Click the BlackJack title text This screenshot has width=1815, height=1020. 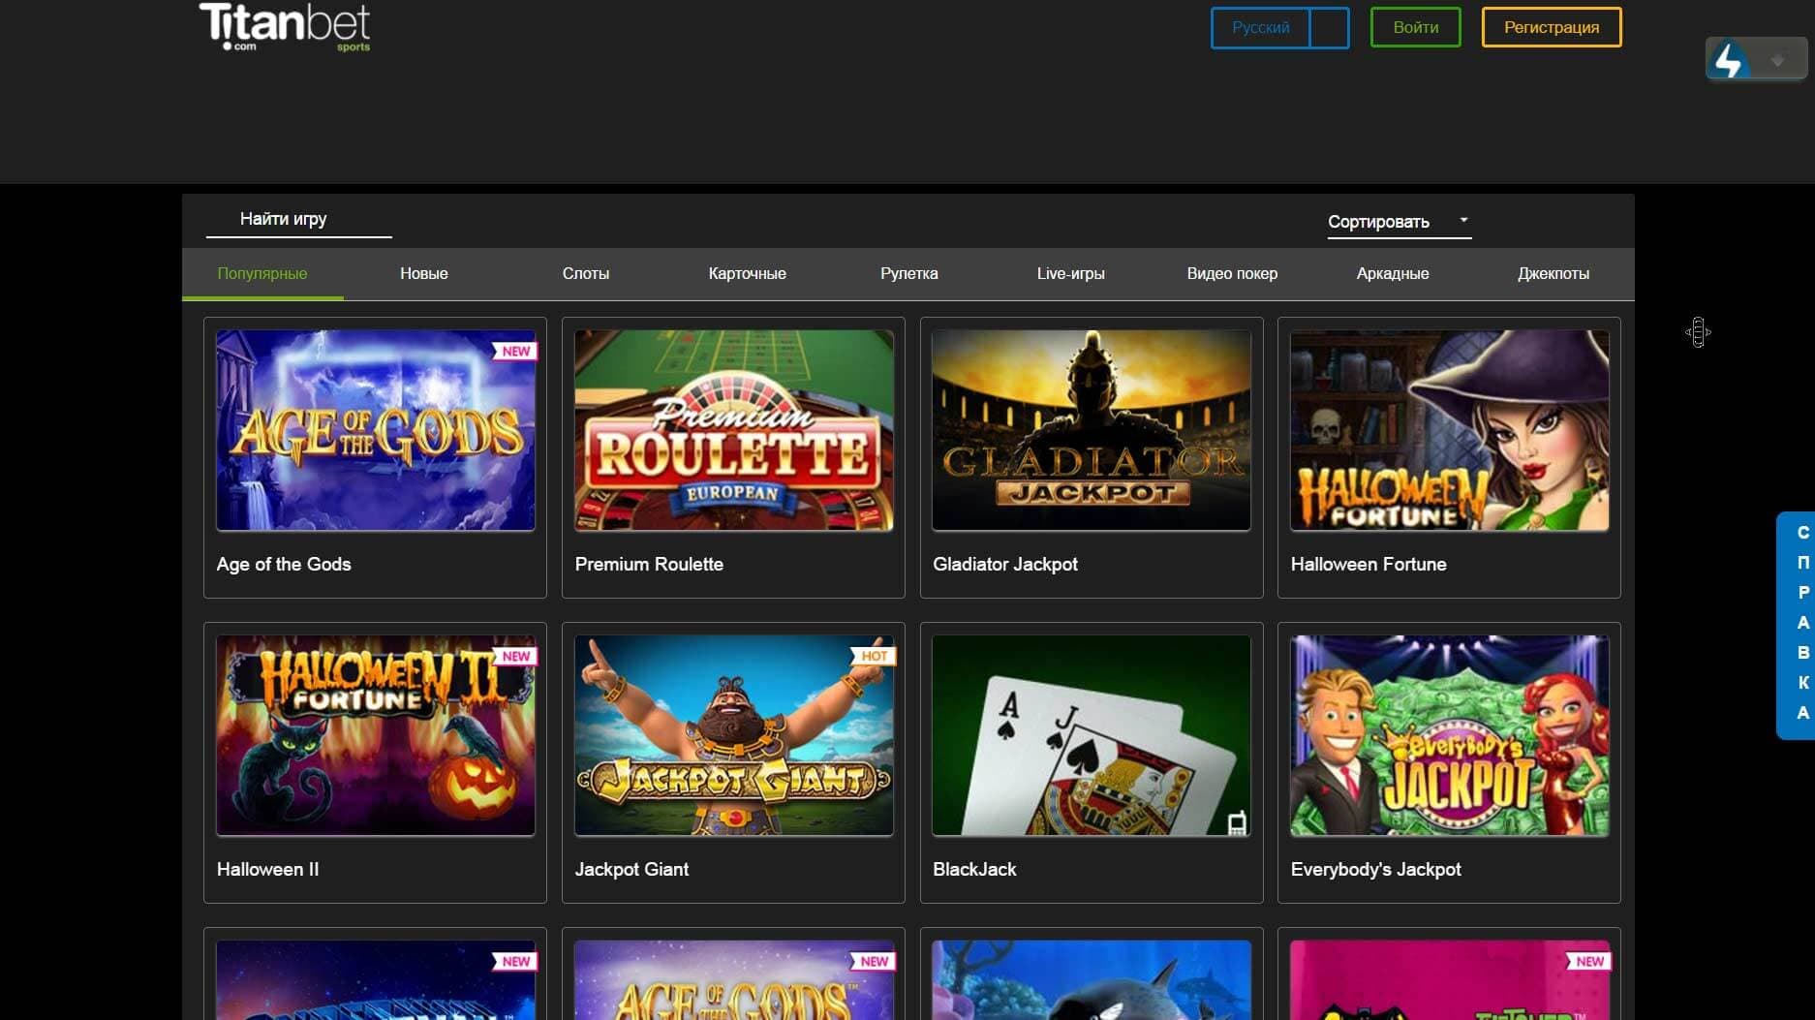pyautogui.click(x=974, y=869)
